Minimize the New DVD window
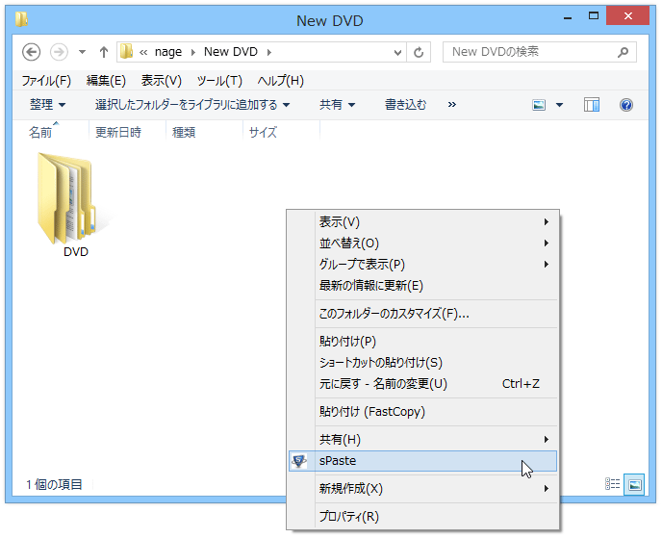Screen dimensions: 662x538 (x=568, y=17)
